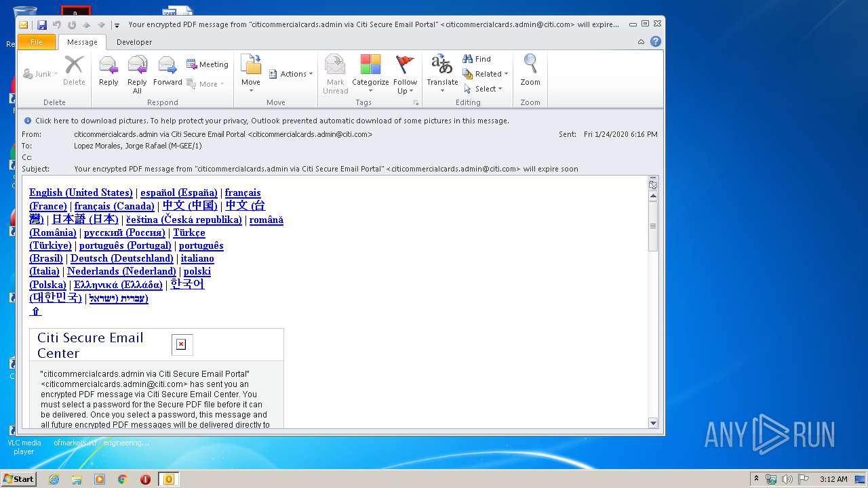Click the volume speaker tray icon

[x=787, y=479]
